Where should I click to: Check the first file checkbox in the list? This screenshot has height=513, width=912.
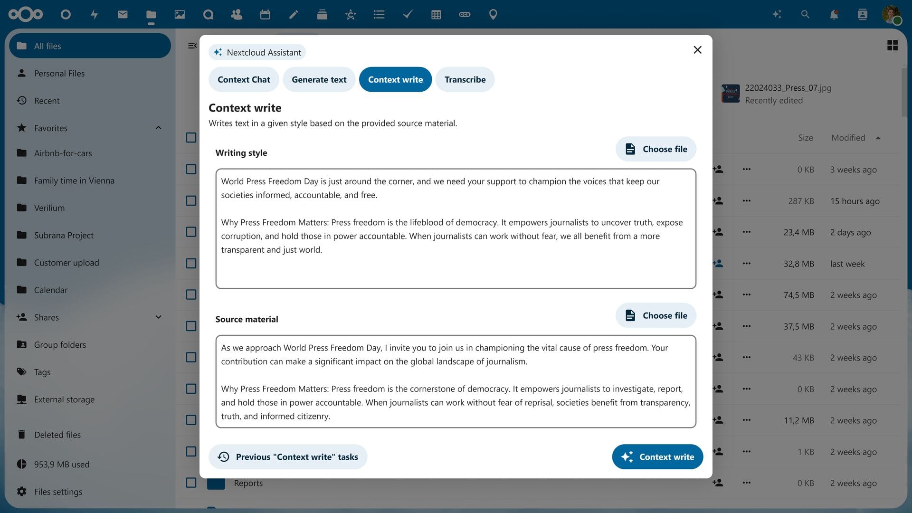(191, 169)
